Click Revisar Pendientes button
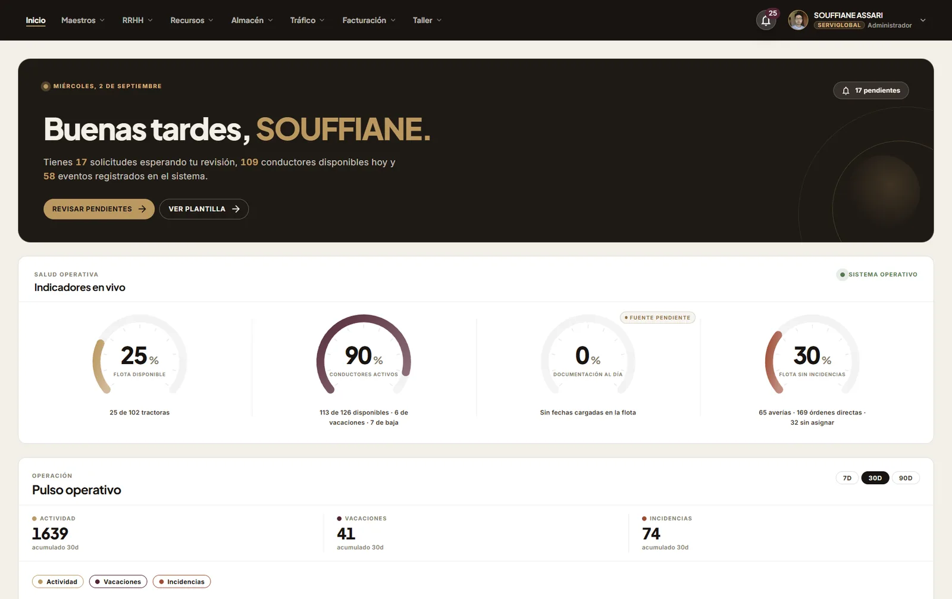This screenshot has width=952, height=599. (99, 209)
